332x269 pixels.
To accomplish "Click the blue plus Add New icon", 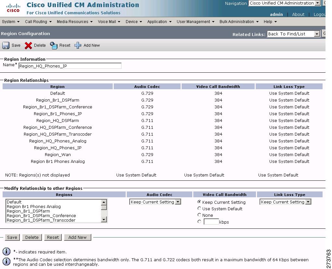I will pyautogui.click(x=78, y=45).
